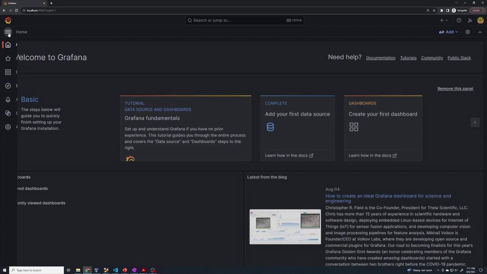Expand the new item plus dropdown
This screenshot has width=487, height=274.
444,21
